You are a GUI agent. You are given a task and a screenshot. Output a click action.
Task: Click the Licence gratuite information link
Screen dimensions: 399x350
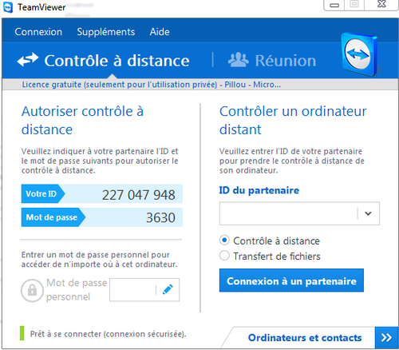point(151,85)
